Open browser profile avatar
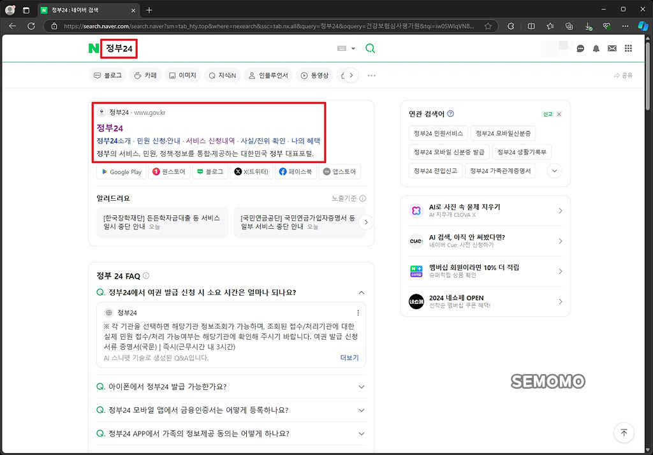This screenshot has width=653, height=455. 10,10
